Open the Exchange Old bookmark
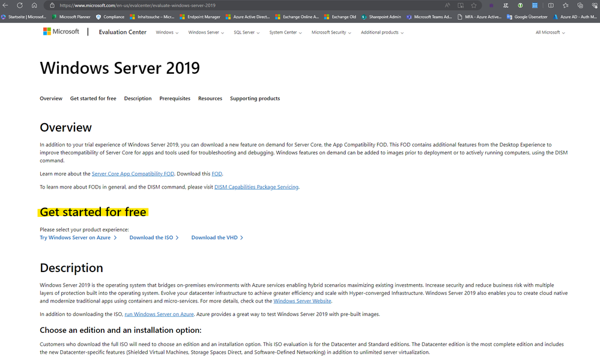Viewport: 600px width, 358px height. pyautogui.click(x=340, y=17)
